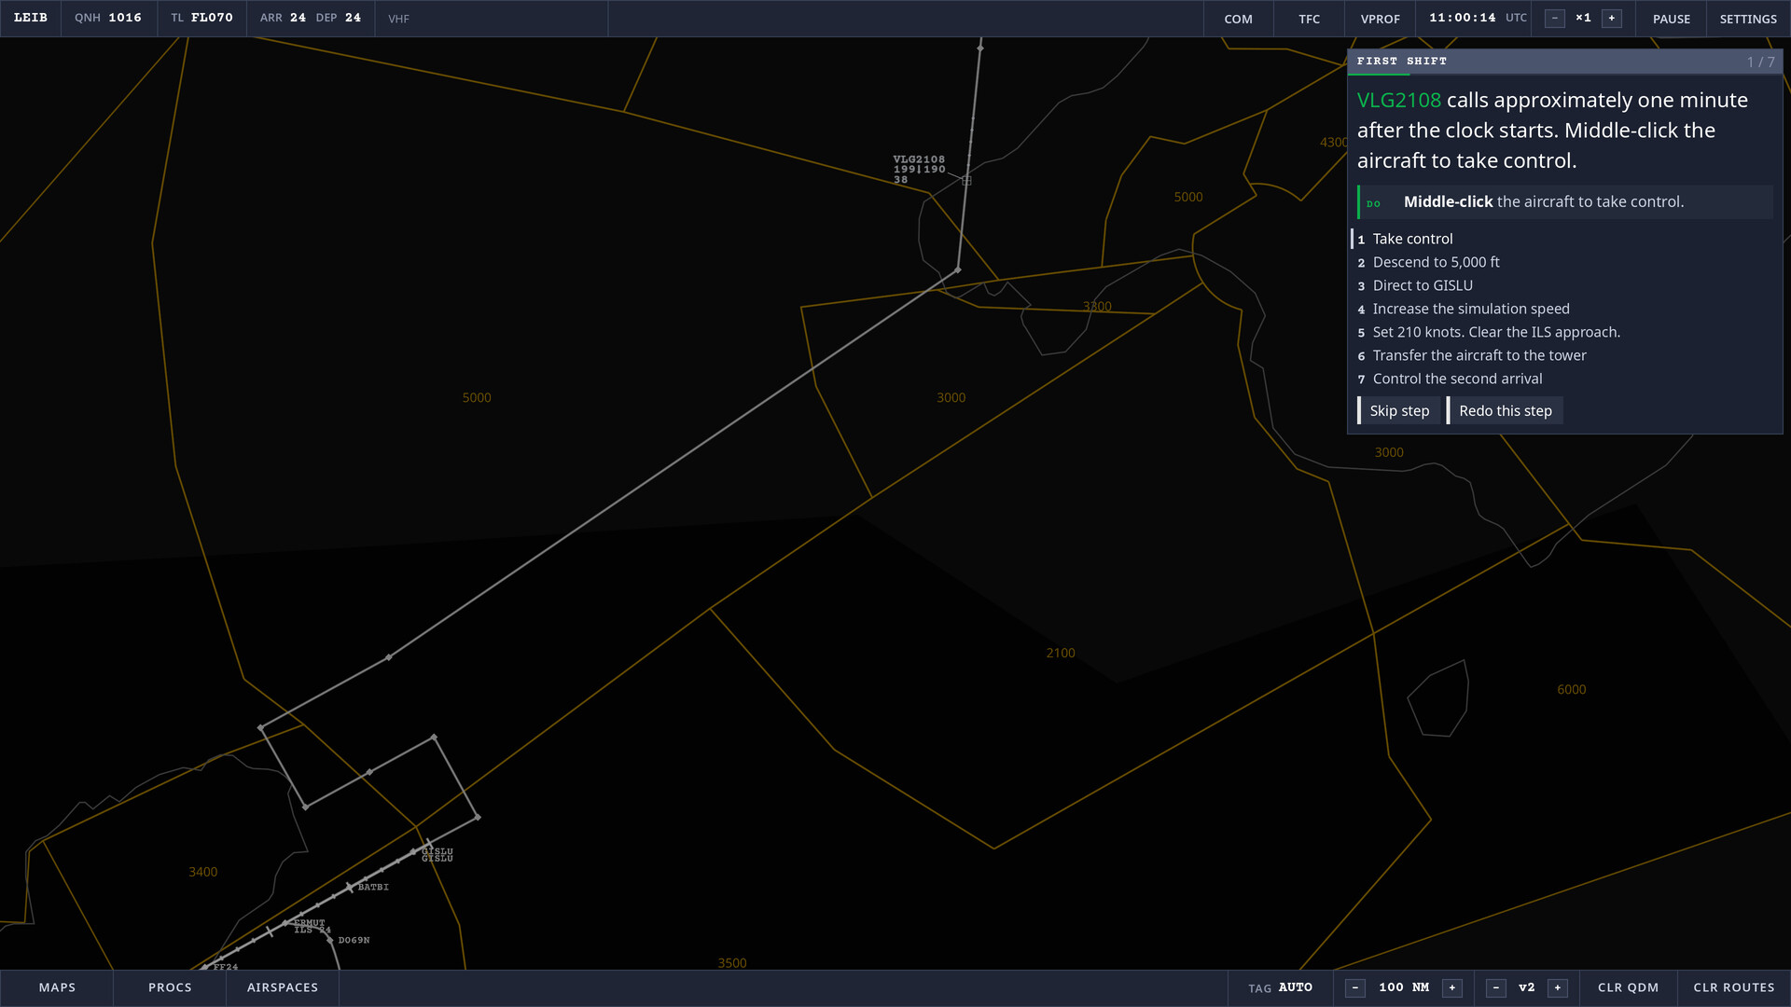Click the 6000 sector altitude label

[x=1572, y=689]
